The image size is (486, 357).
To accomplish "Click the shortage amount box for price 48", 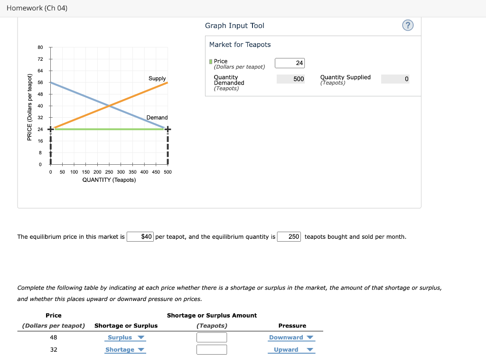I will (x=212, y=337).
